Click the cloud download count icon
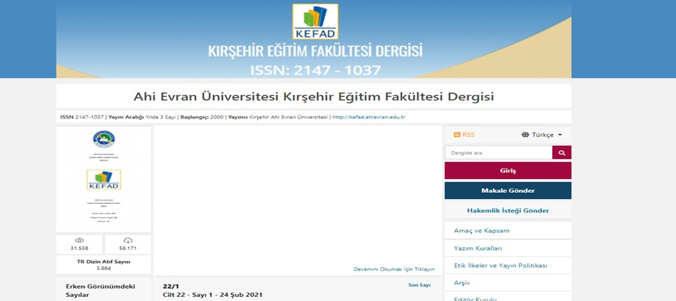676x301 pixels. 128,240
